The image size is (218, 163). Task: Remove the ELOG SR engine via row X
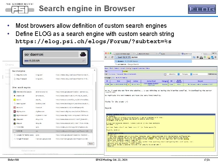(x=91, y=131)
